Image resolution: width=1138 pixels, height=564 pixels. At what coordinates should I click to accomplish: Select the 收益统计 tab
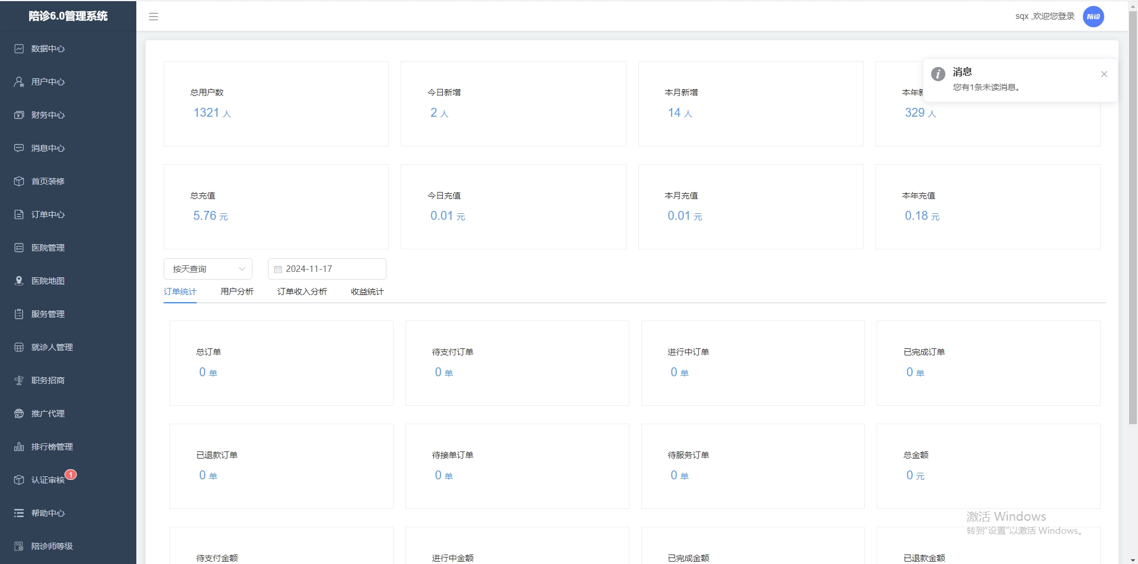click(367, 291)
